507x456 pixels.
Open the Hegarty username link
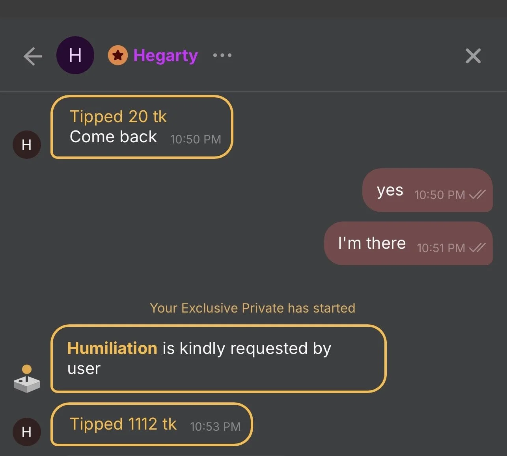166,56
